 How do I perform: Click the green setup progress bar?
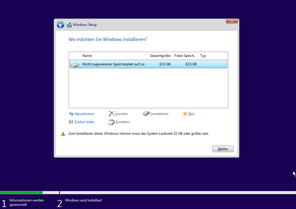click(21, 192)
